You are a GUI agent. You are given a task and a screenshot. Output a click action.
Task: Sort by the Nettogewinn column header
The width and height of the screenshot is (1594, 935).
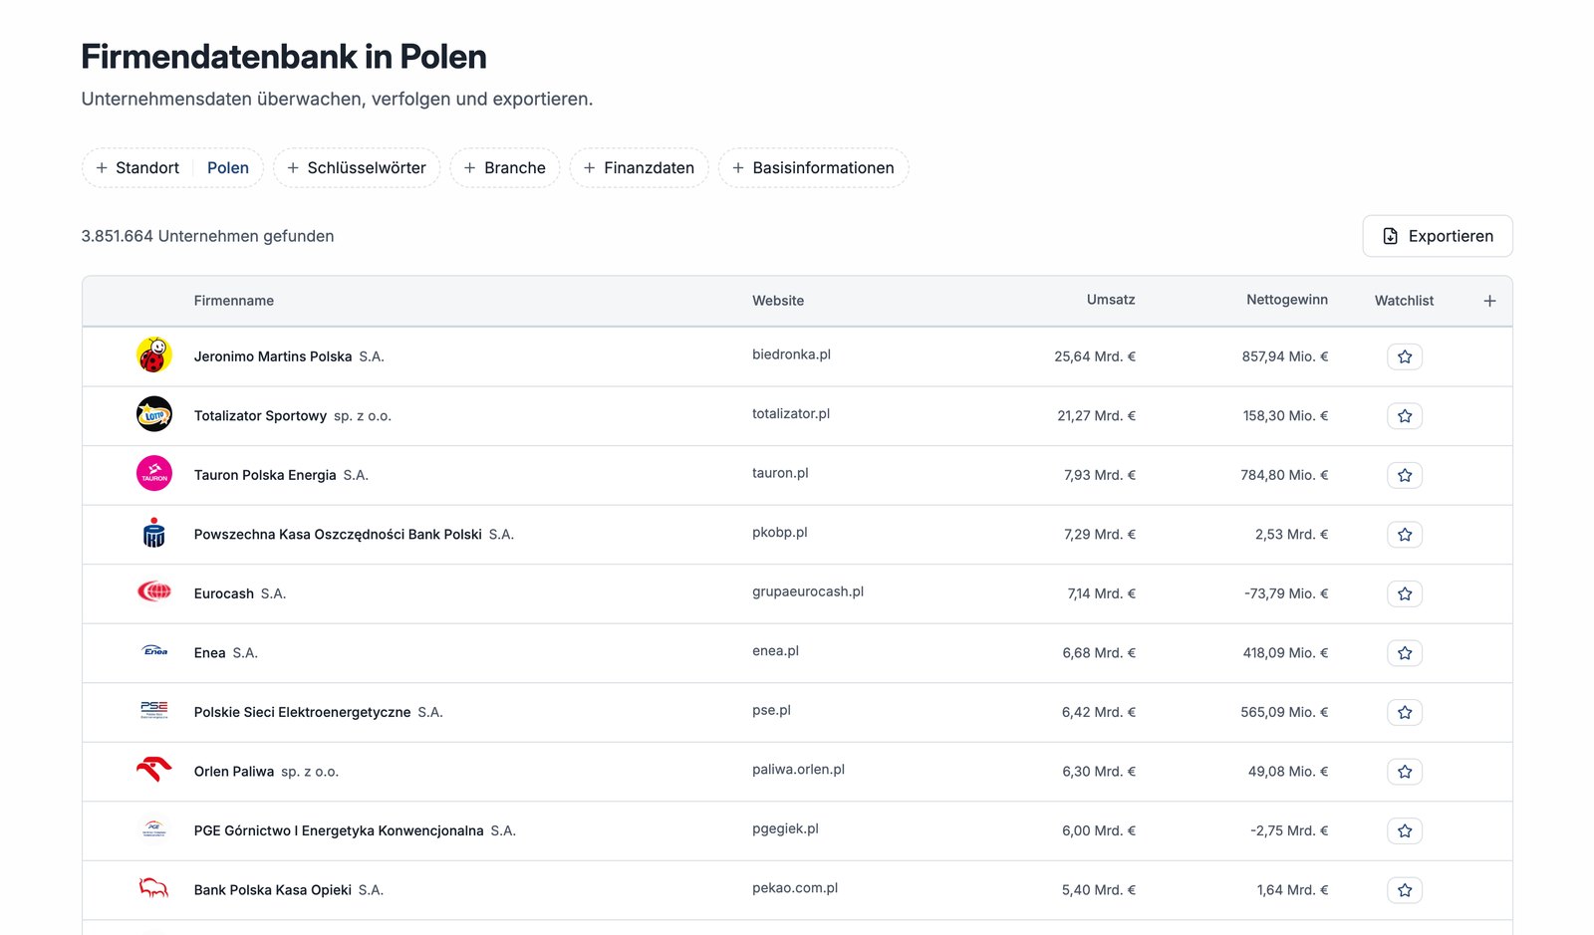coord(1287,300)
